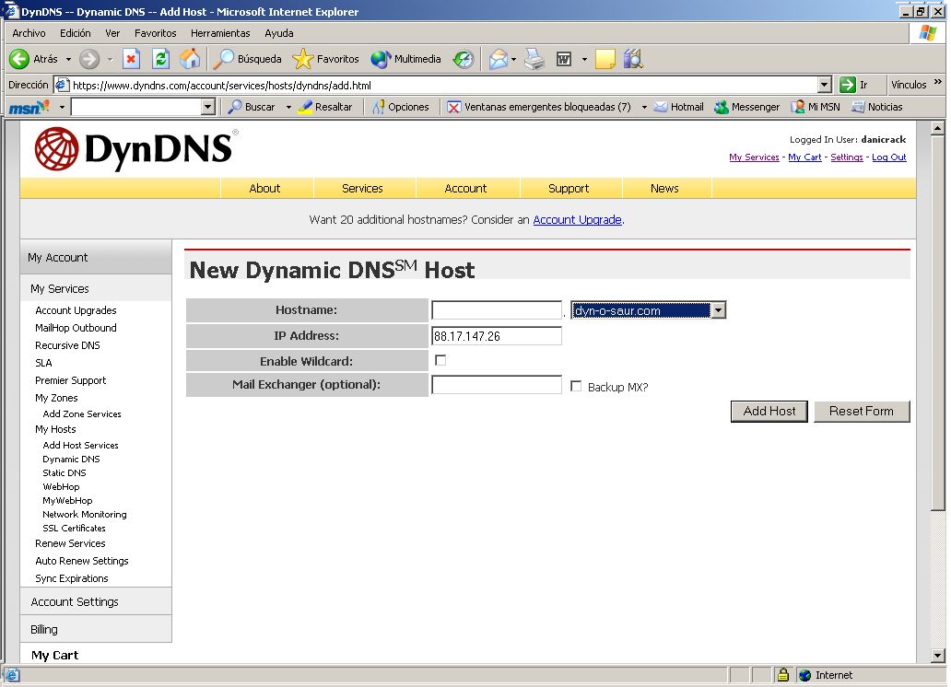This screenshot has width=951, height=687.
Task: Click in the Hostname text field
Action: pos(497,310)
